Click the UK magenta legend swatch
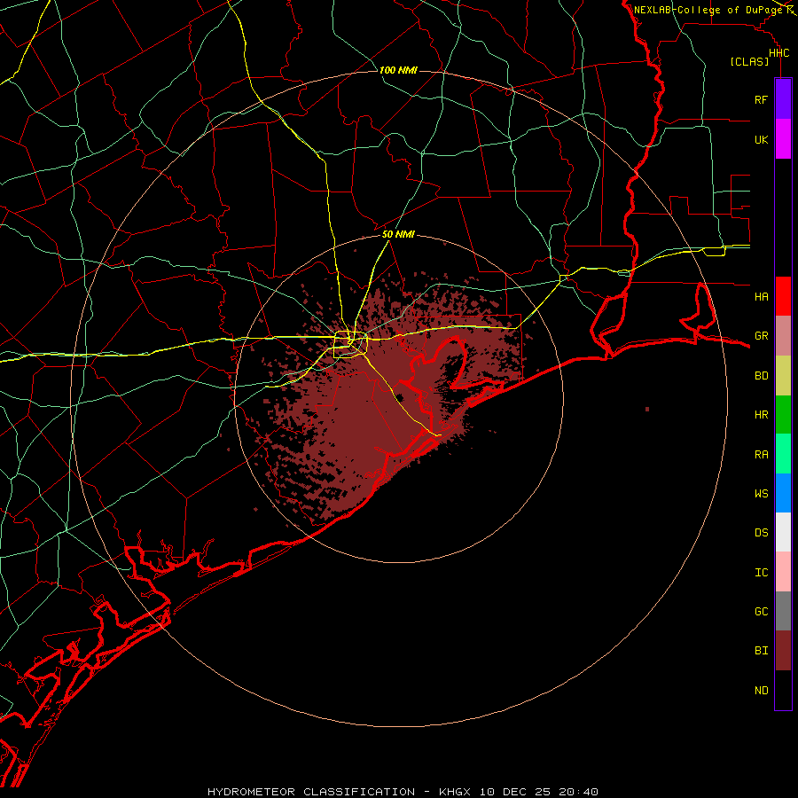798x798 pixels. [x=783, y=139]
